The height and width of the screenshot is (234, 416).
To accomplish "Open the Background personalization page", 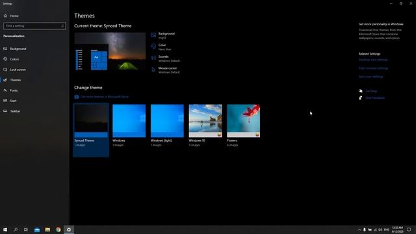I will click(18, 49).
